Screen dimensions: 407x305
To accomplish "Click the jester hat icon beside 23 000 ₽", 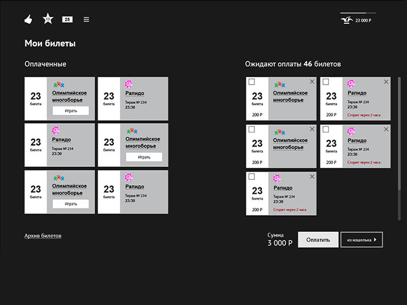I will [347, 20].
